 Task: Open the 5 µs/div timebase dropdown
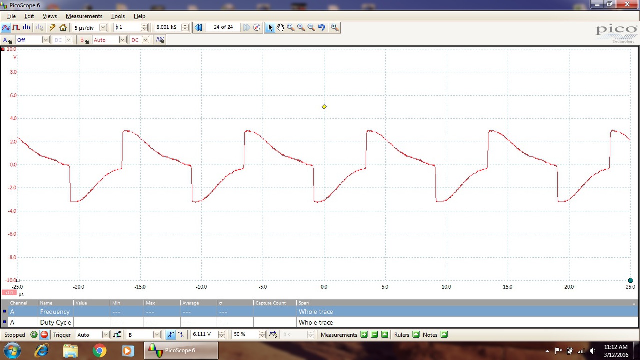(x=103, y=27)
